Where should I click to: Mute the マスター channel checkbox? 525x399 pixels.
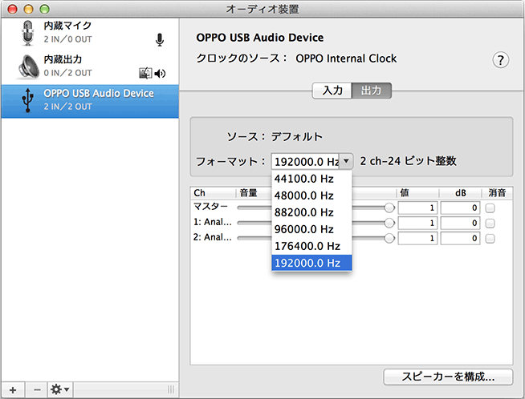[x=490, y=208]
